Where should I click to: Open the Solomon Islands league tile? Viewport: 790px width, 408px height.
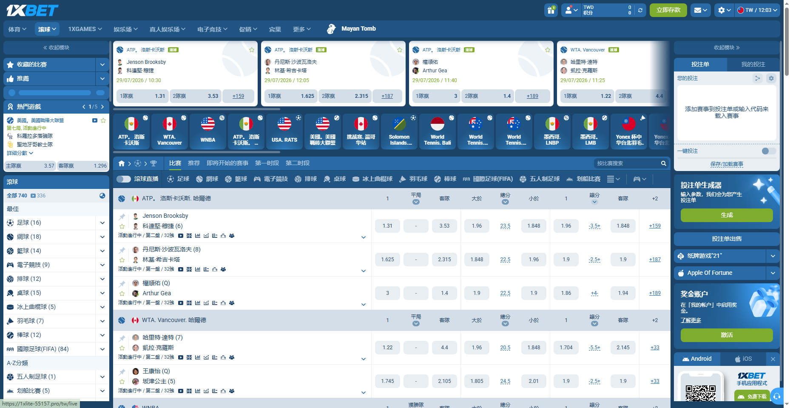399,131
